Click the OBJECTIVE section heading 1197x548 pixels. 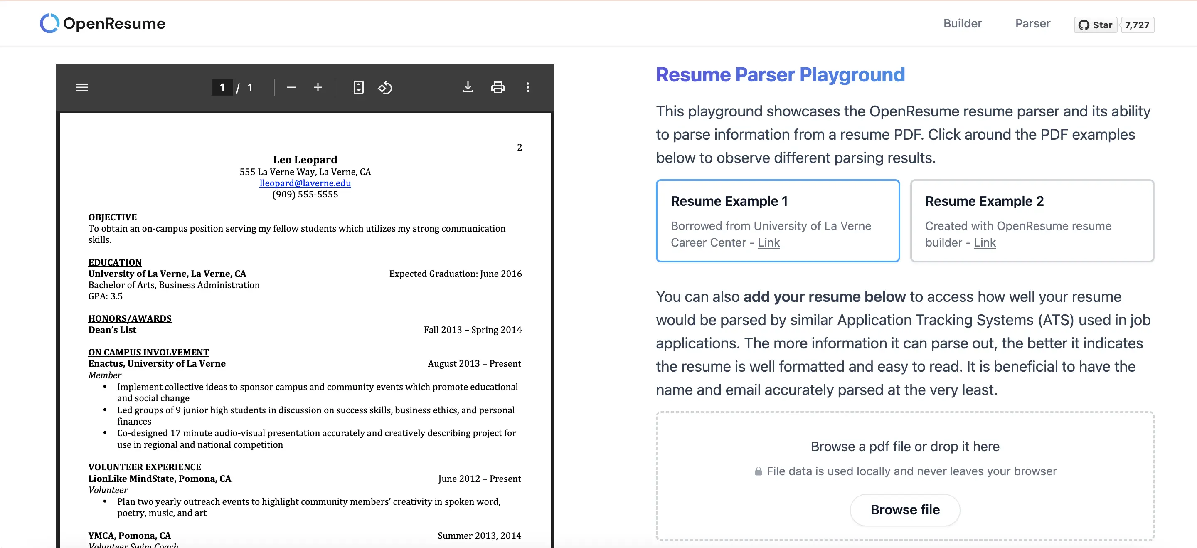click(113, 217)
